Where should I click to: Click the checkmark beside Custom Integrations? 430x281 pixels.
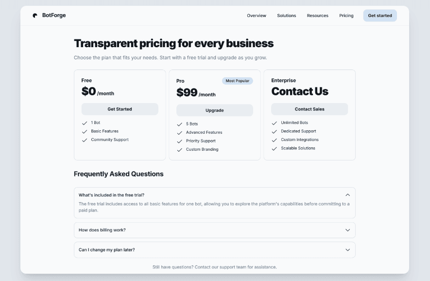coord(274,140)
